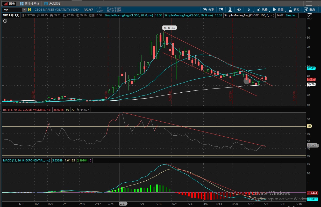Expand the VIX symbol dropdown arrow
The image size is (321, 207).
[x=24, y=10]
